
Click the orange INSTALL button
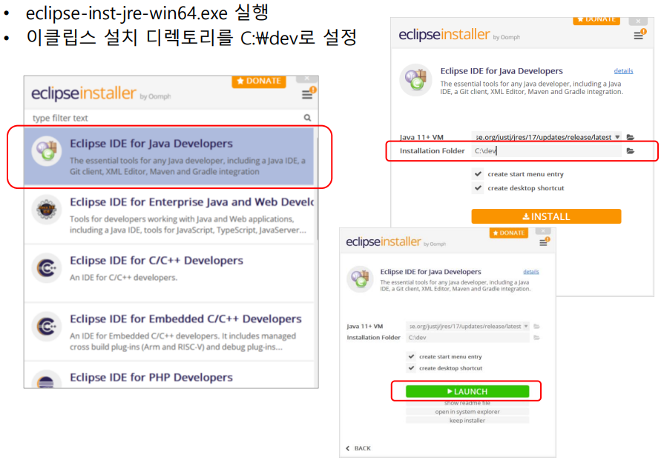point(546,216)
